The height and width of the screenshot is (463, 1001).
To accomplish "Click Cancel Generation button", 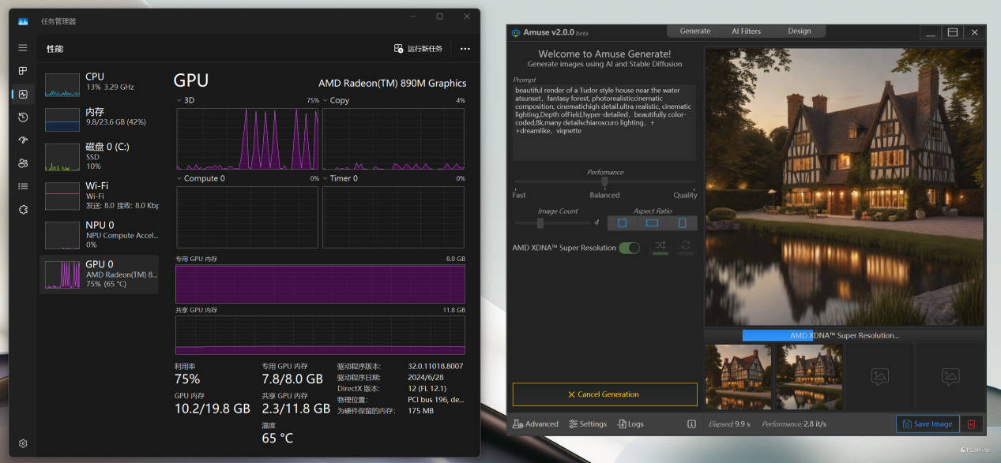I will click(604, 394).
